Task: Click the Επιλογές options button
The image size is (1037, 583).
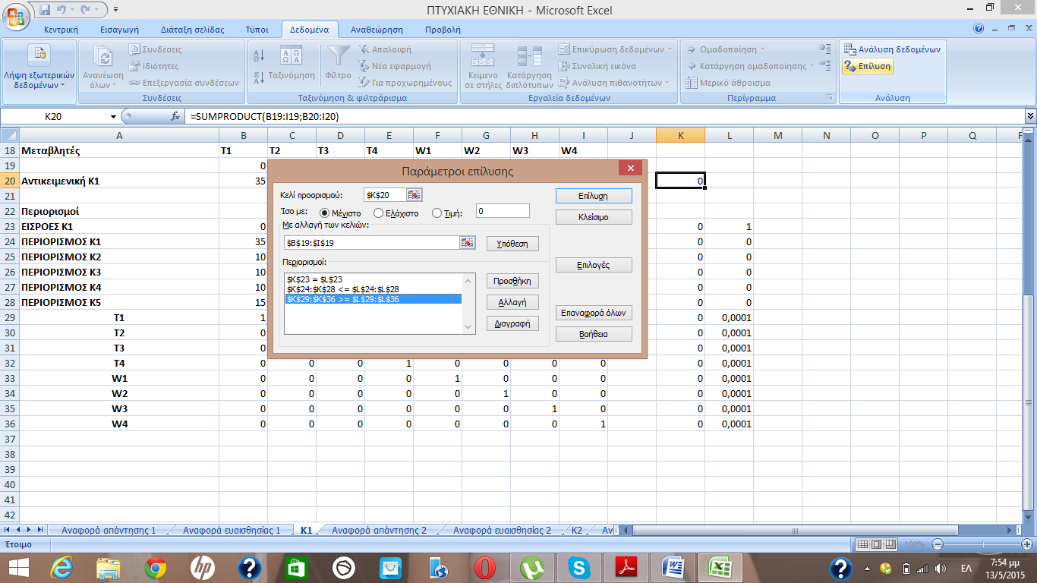Action: coord(594,266)
